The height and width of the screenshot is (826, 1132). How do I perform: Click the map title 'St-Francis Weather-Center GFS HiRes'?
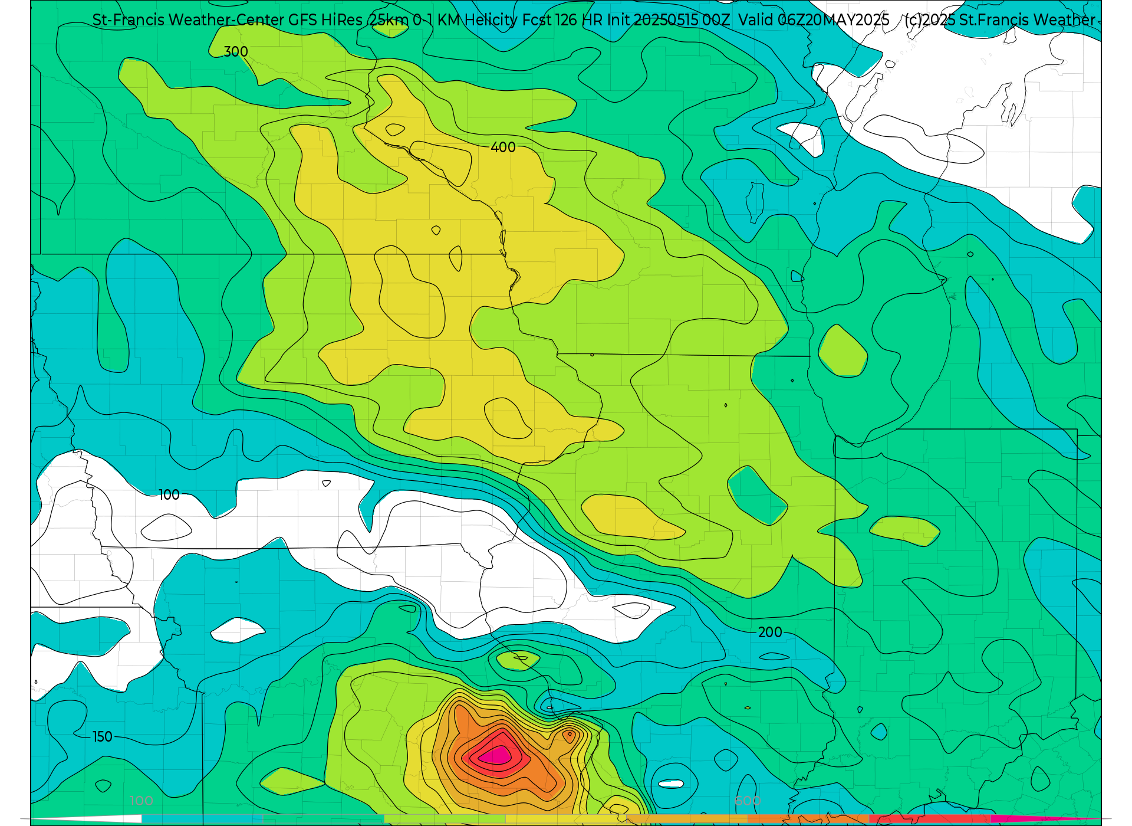coord(228,20)
